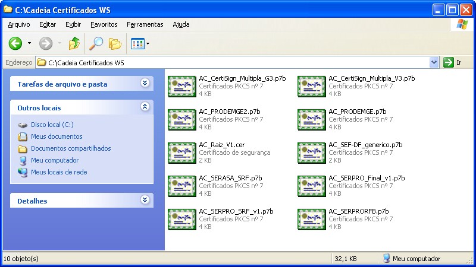Viewport: 476px width, 267px height.
Task: Select AC_SEF-DF_generico.p7b certificate icon
Action: tap(311, 153)
